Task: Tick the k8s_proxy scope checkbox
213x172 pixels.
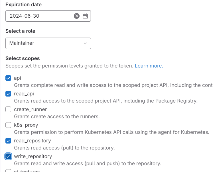Action: 9,125
